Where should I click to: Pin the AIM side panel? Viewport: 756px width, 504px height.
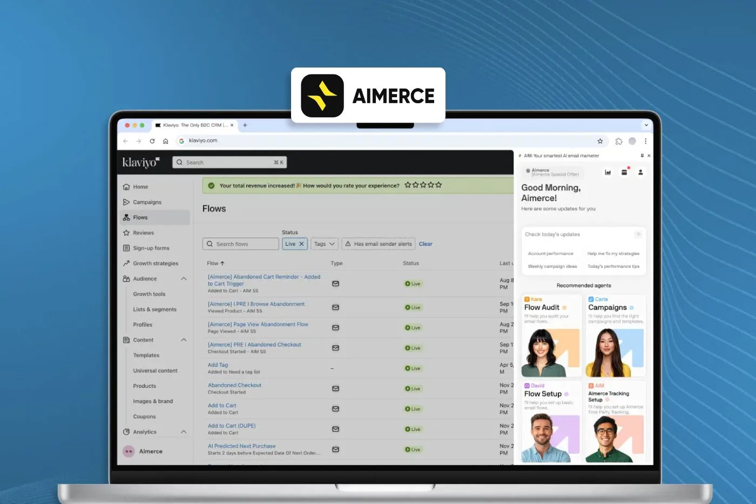(642, 156)
